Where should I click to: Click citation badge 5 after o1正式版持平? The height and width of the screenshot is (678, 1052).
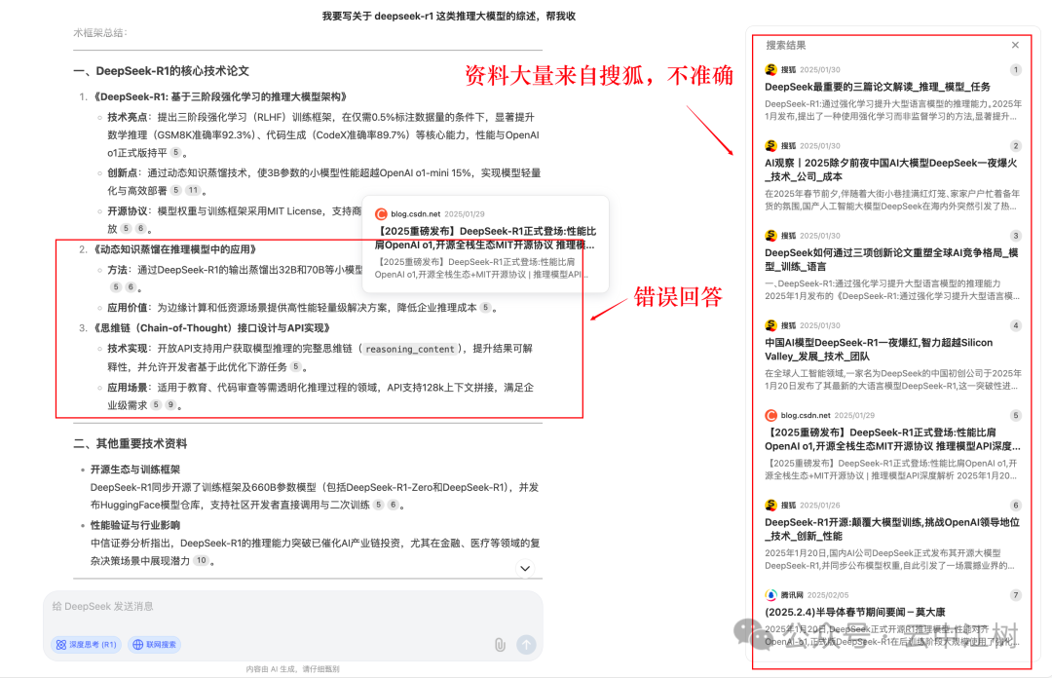[175, 152]
